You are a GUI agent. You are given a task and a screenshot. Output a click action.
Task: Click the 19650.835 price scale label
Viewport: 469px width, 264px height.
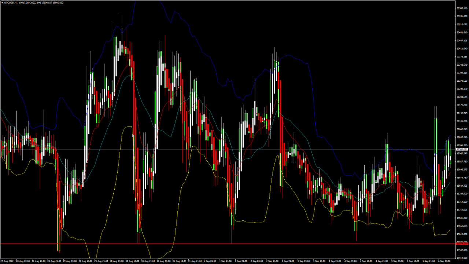[x=462, y=226]
